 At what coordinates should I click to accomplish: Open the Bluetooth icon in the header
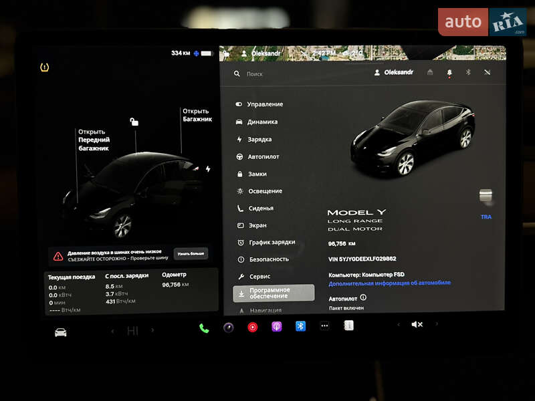468,72
